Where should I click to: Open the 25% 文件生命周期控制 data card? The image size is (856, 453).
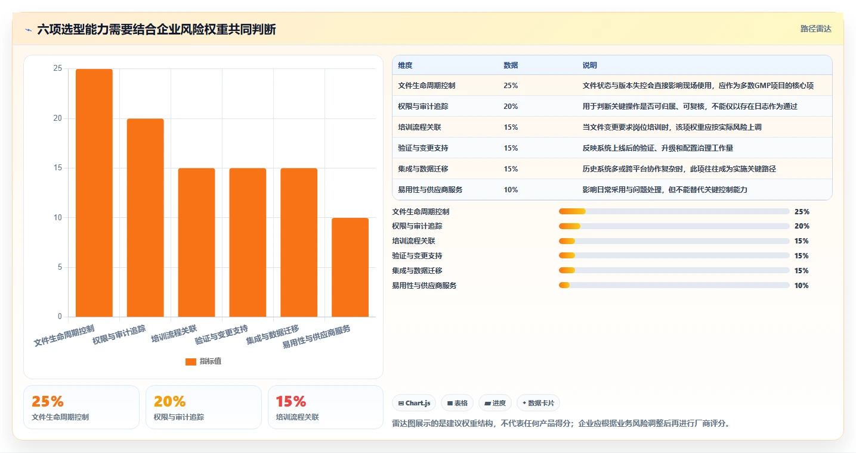pos(81,407)
